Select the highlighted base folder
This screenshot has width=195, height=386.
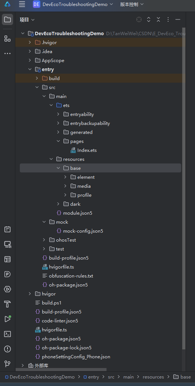tap(100, 168)
